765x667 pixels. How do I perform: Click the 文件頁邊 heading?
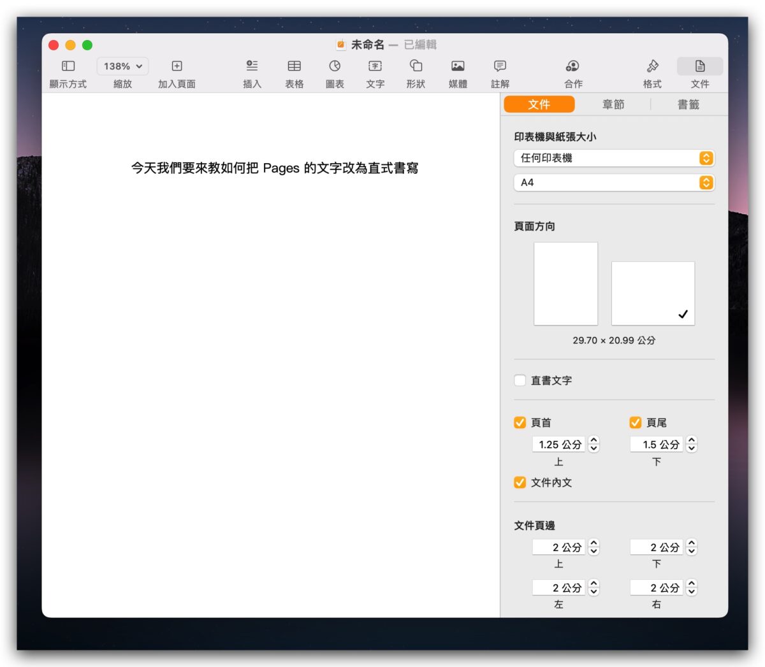(x=534, y=526)
